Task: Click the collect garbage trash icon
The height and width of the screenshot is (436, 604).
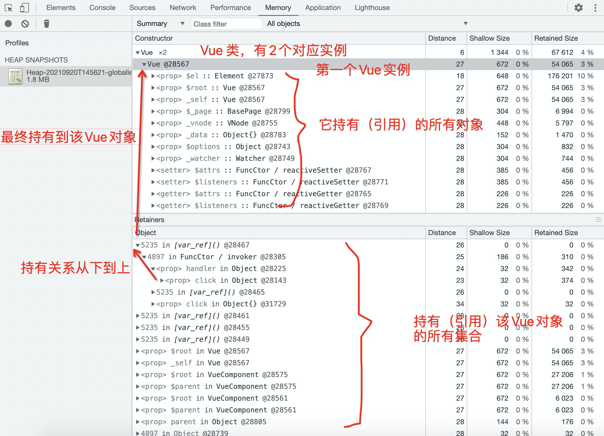Action: click(46, 24)
